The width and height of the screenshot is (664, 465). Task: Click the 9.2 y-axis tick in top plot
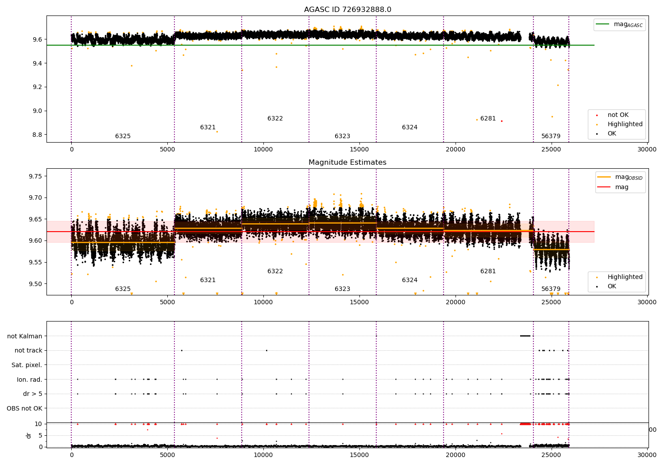pyautogui.click(x=38, y=87)
